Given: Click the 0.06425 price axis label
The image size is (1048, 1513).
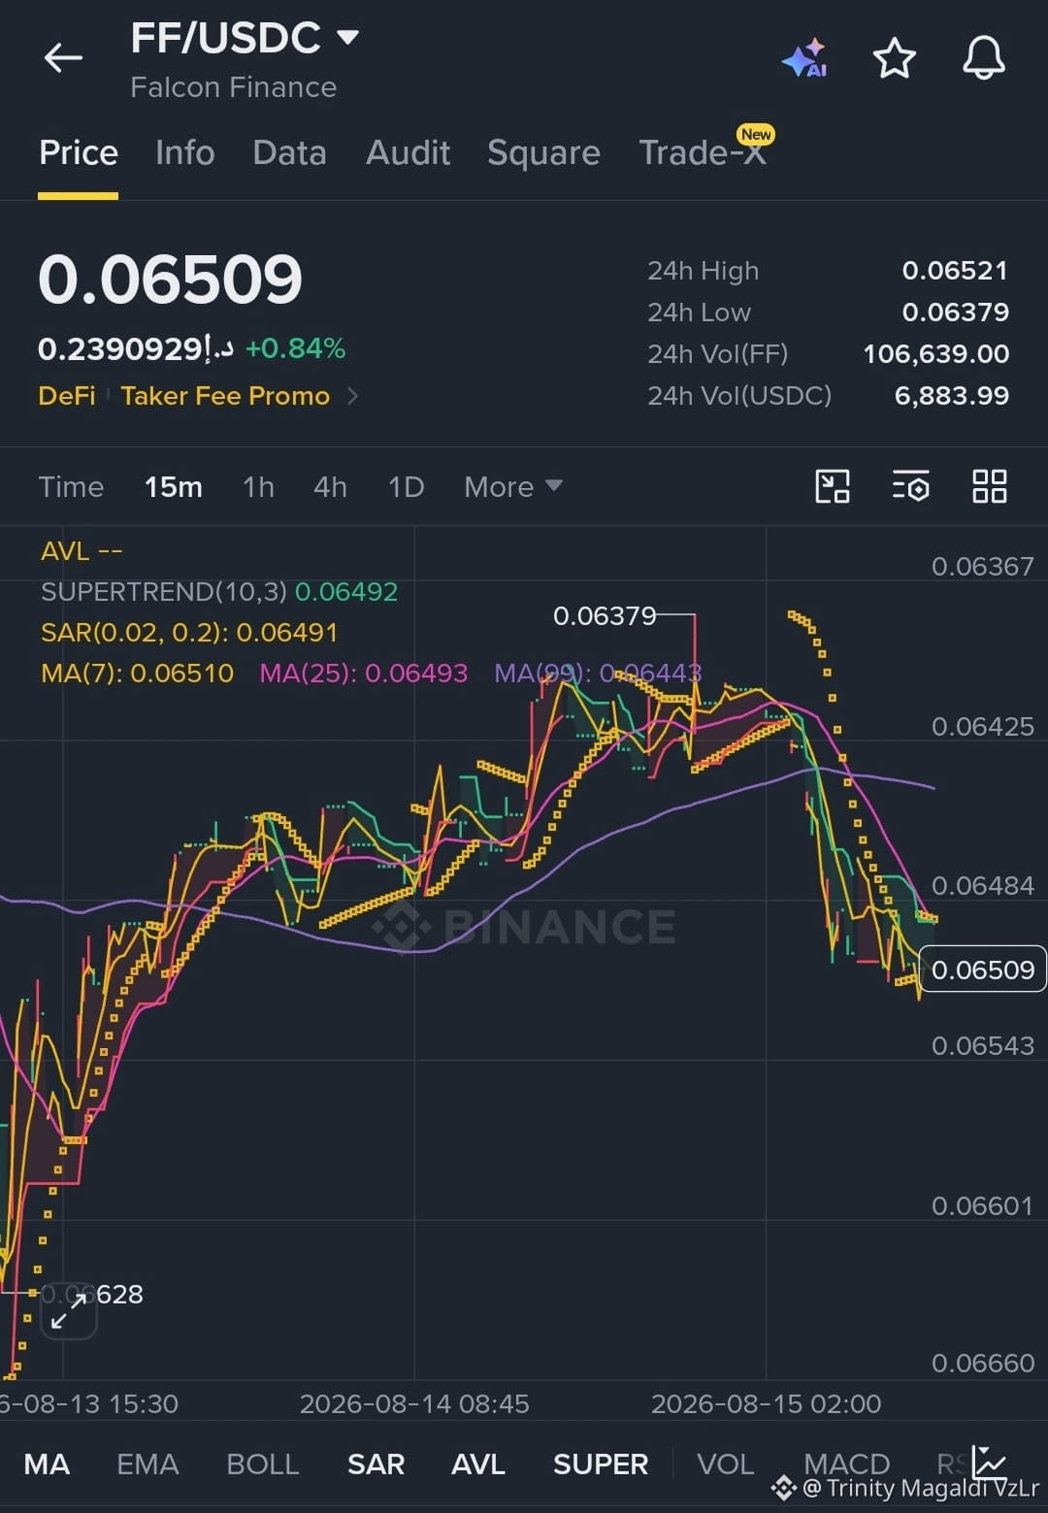Looking at the screenshot, I should click(982, 726).
